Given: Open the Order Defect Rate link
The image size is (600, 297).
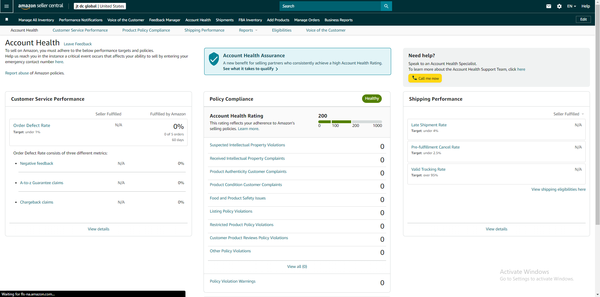Looking at the screenshot, I should [x=32, y=125].
